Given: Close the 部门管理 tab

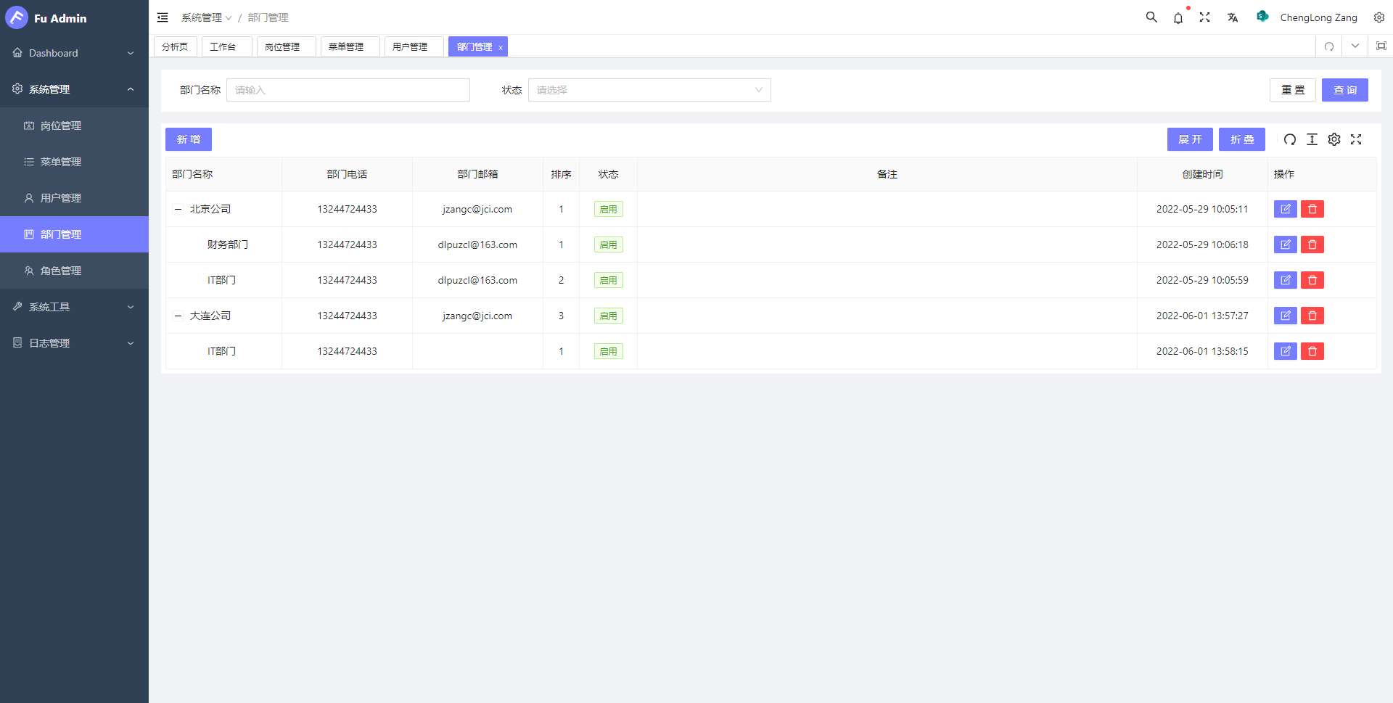Looking at the screenshot, I should tap(500, 47).
